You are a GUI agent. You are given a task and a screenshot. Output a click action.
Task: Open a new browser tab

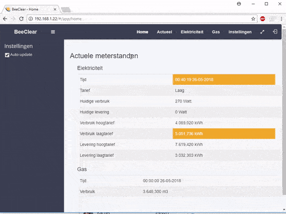coord(66,9)
